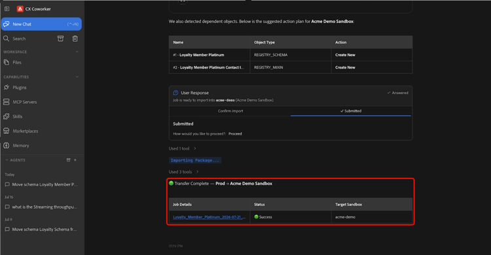Image resolution: width=491 pixels, height=255 pixels.
Task: Open chat 'what is the Streaming throughpu...'
Action: click(x=41, y=207)
